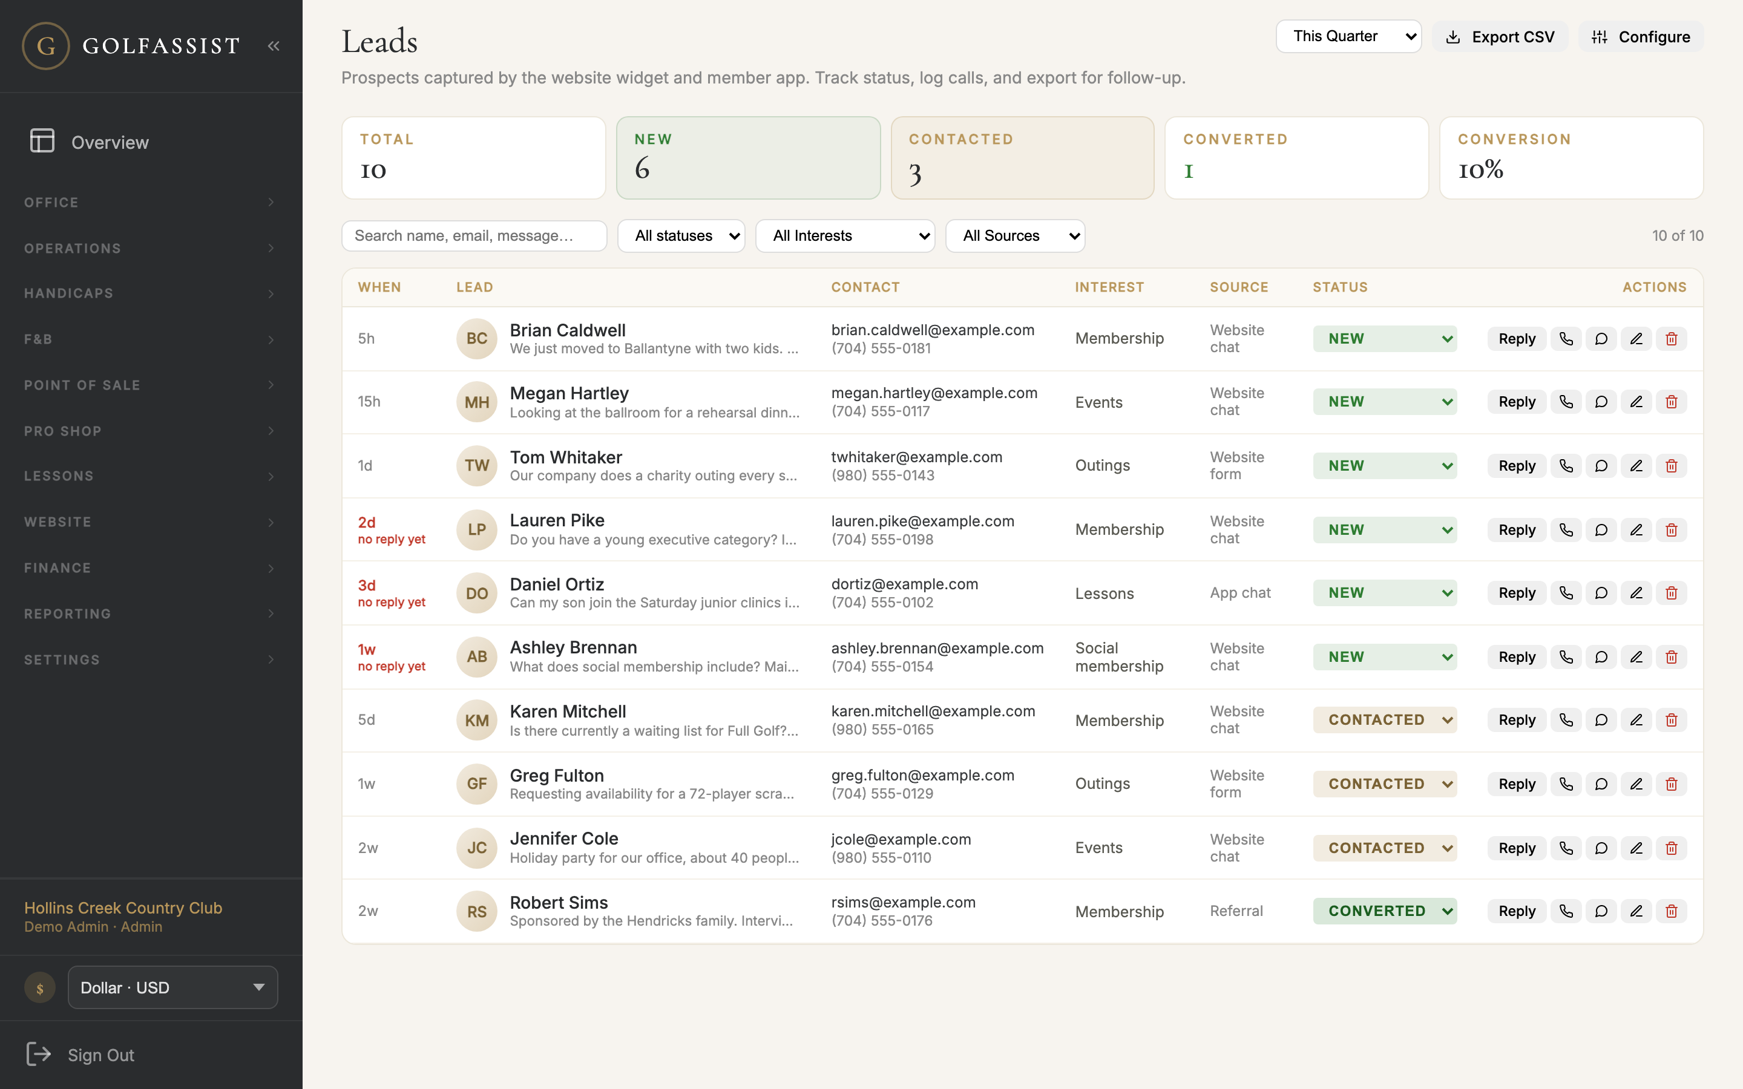Open the chat bubble icon for Megan Hartley
1743x1089 pixels.
[1601, 402]
